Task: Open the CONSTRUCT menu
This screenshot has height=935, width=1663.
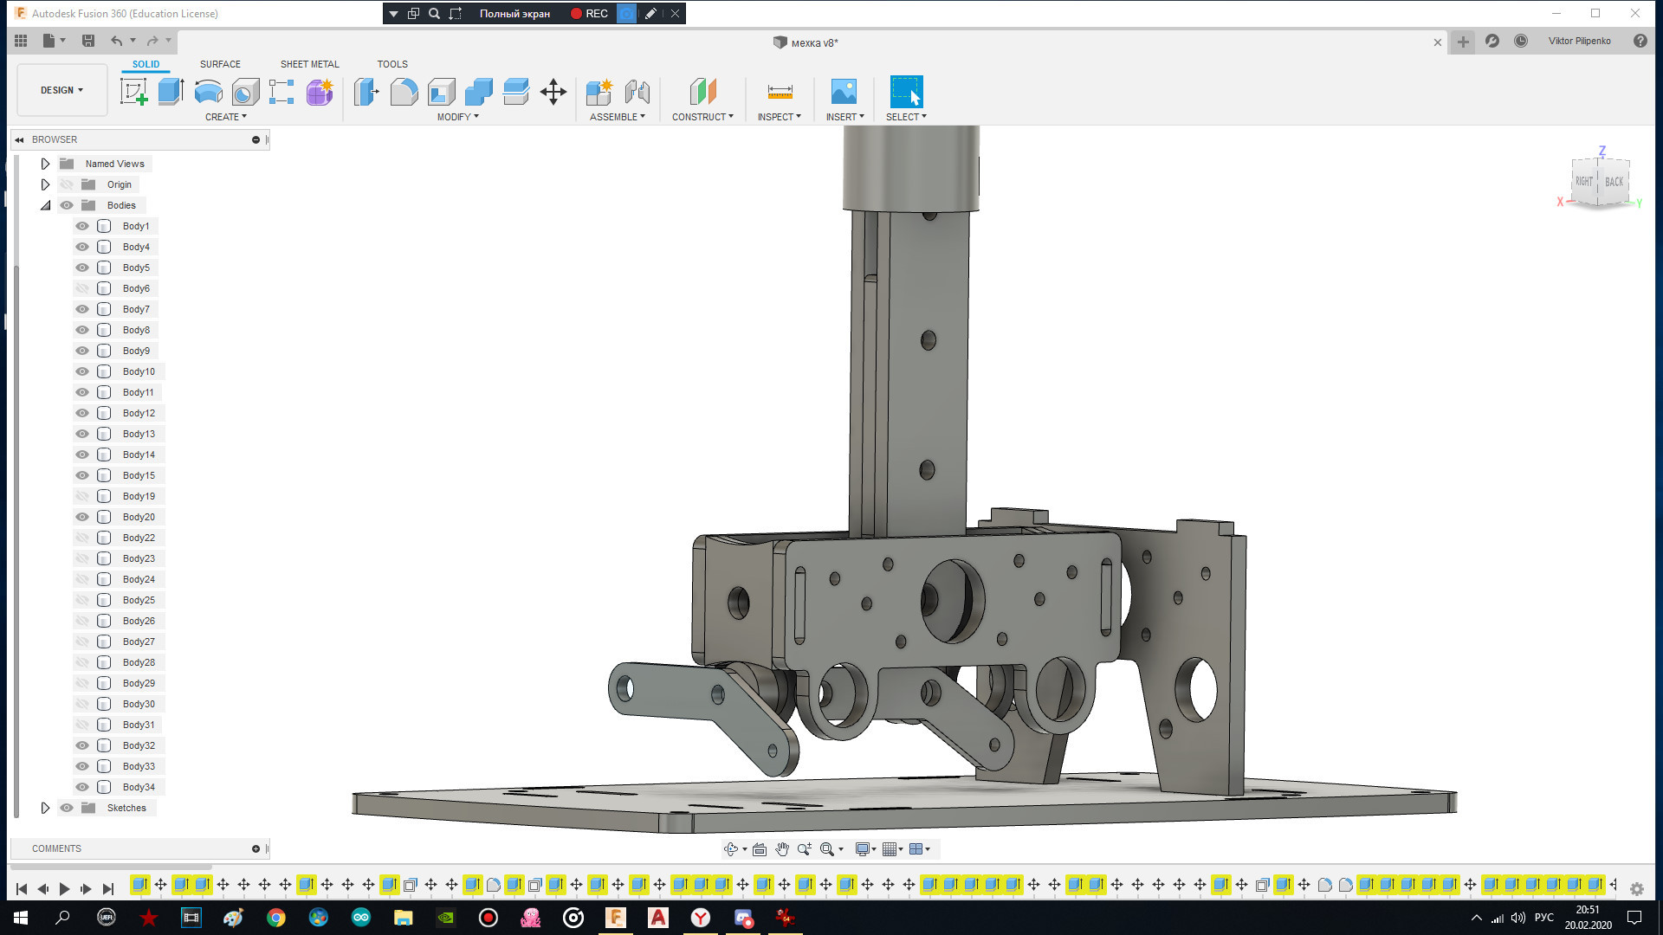Action: [702, 117]
